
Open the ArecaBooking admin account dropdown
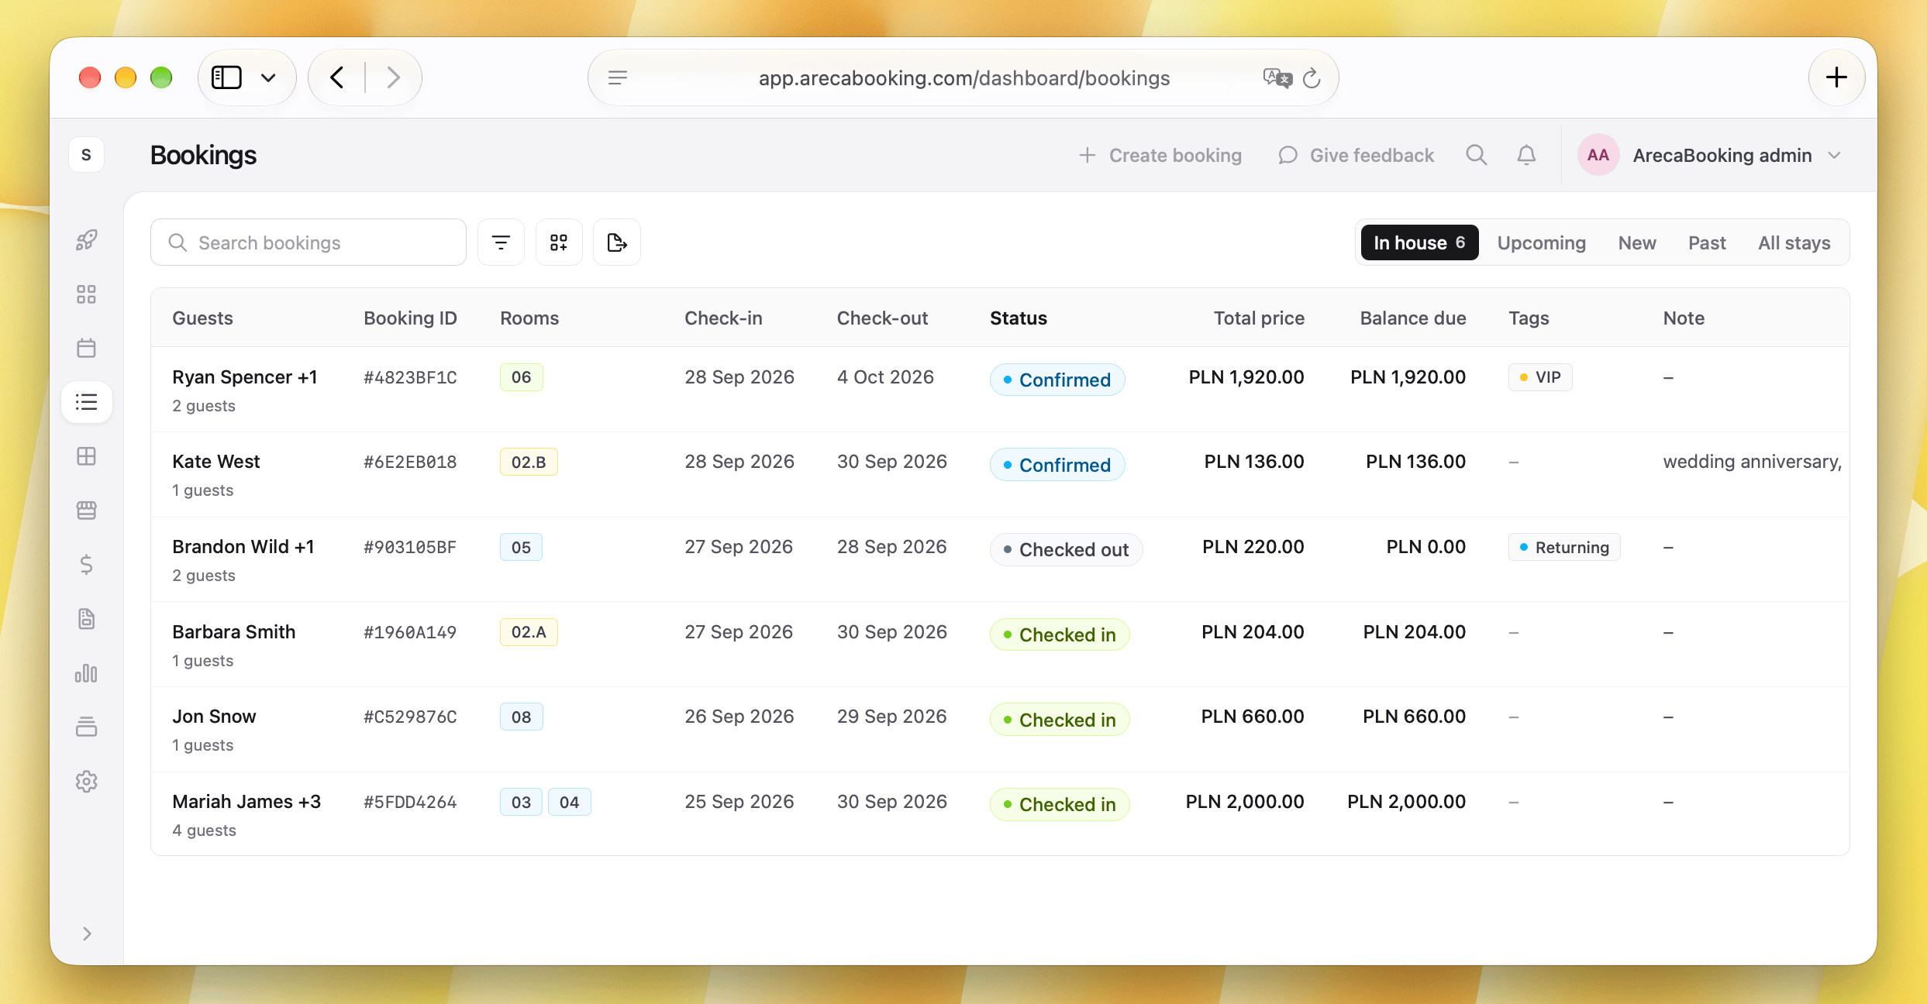1710,155
